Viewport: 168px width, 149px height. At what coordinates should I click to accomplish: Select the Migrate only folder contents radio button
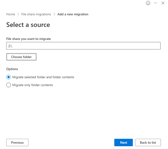click(9, 85)
